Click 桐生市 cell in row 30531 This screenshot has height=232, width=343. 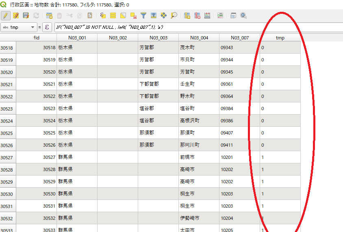pyautogui.click(x=199, y=206)
